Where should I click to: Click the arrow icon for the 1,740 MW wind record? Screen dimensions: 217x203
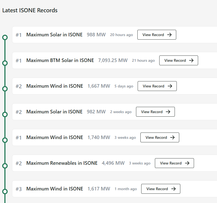[x=172, y=137]
